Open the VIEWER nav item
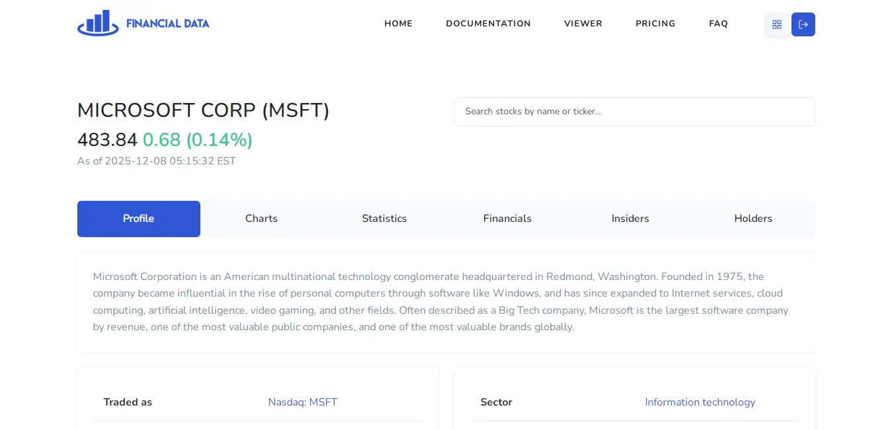Screen dimensions: 888x430 tap(583, 24)
